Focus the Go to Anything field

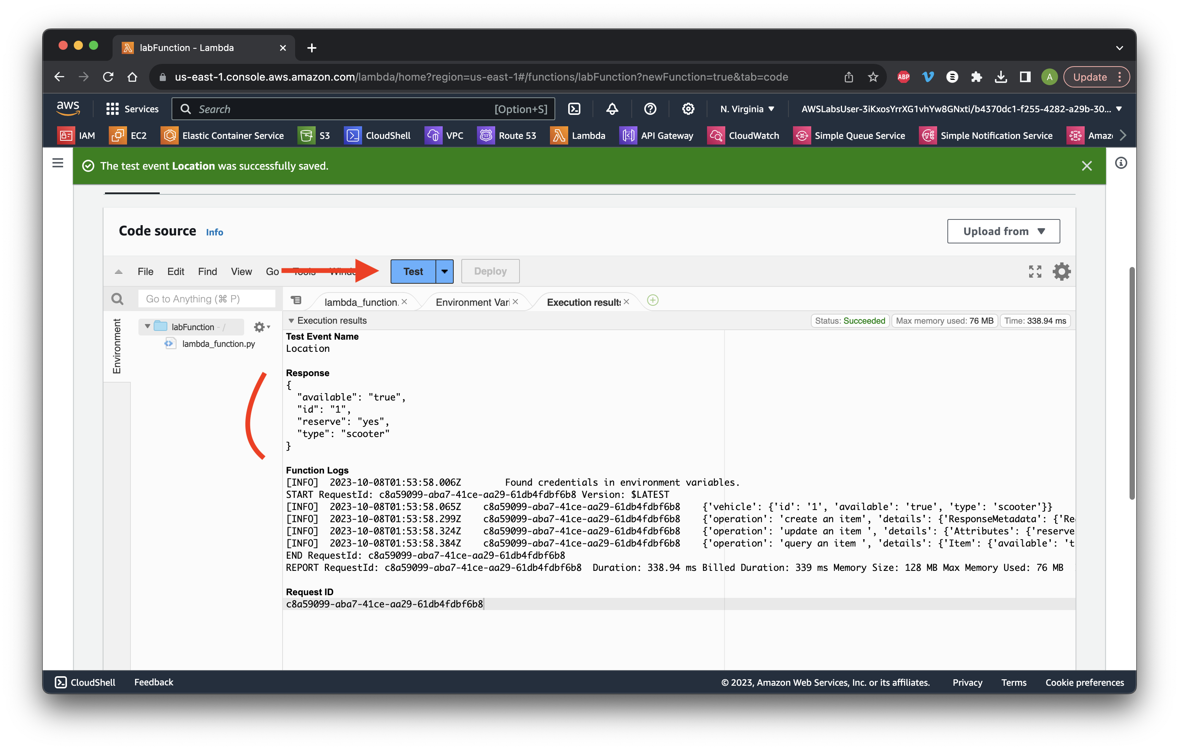point(207,299)
